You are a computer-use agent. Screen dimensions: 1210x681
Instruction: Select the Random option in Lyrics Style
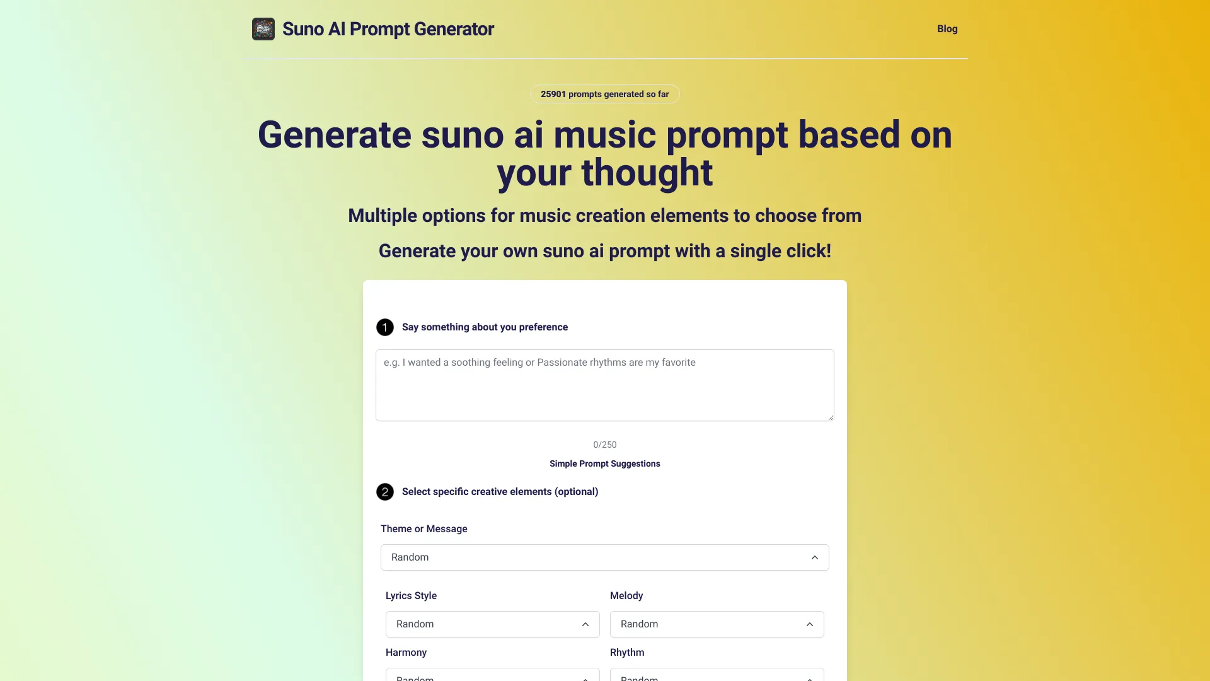[491, 624]
